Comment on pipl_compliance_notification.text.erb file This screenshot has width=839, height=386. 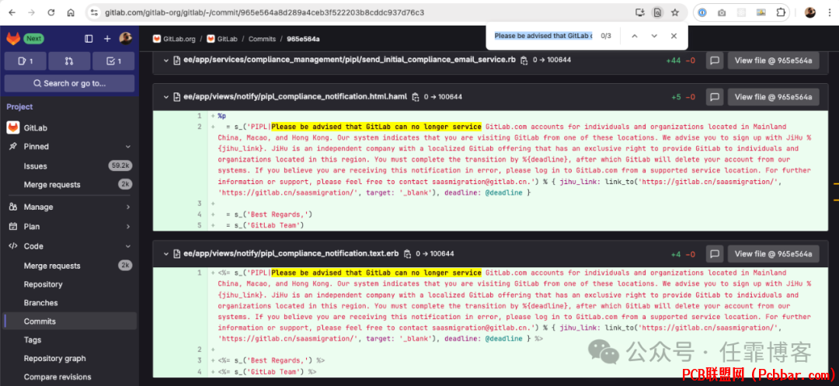[715, 254]
